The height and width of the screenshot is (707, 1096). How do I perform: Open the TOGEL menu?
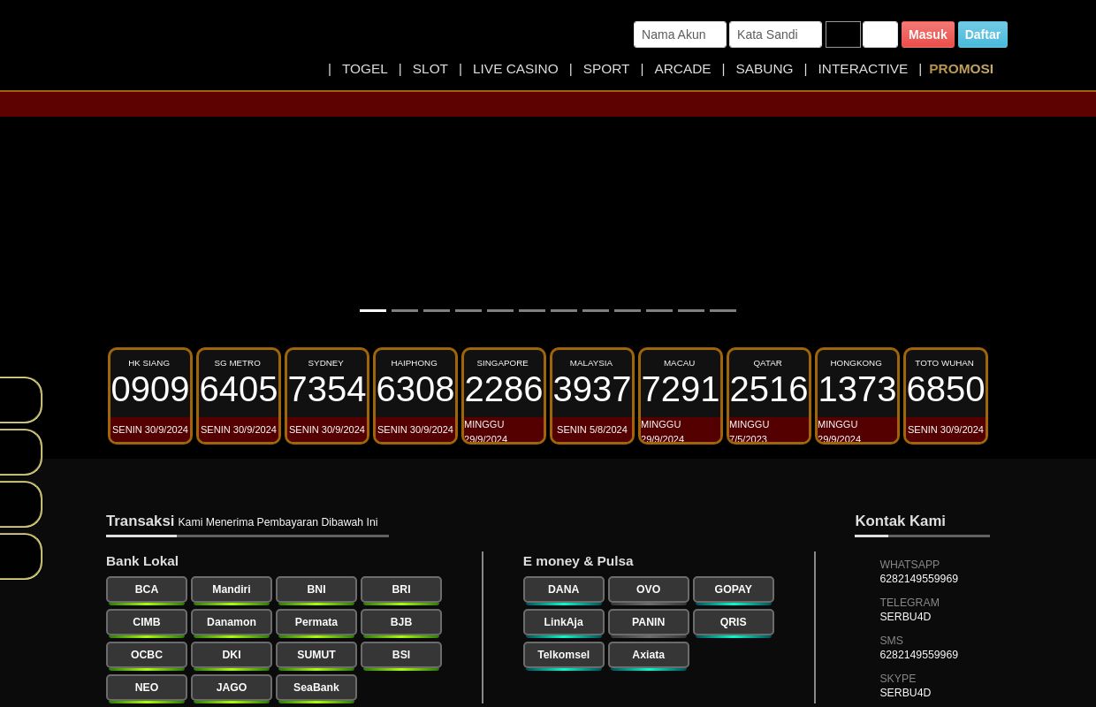tap(365, 68)
